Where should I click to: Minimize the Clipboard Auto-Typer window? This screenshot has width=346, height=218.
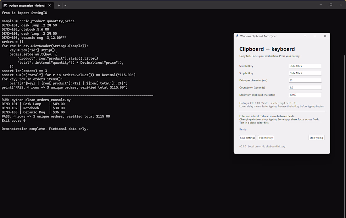pyautogui.click(x=305, y=36)
